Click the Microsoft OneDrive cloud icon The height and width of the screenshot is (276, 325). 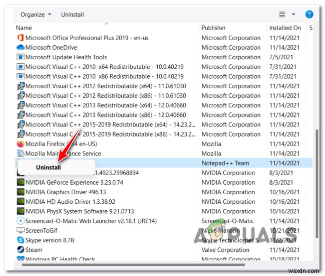pos(21,47)
